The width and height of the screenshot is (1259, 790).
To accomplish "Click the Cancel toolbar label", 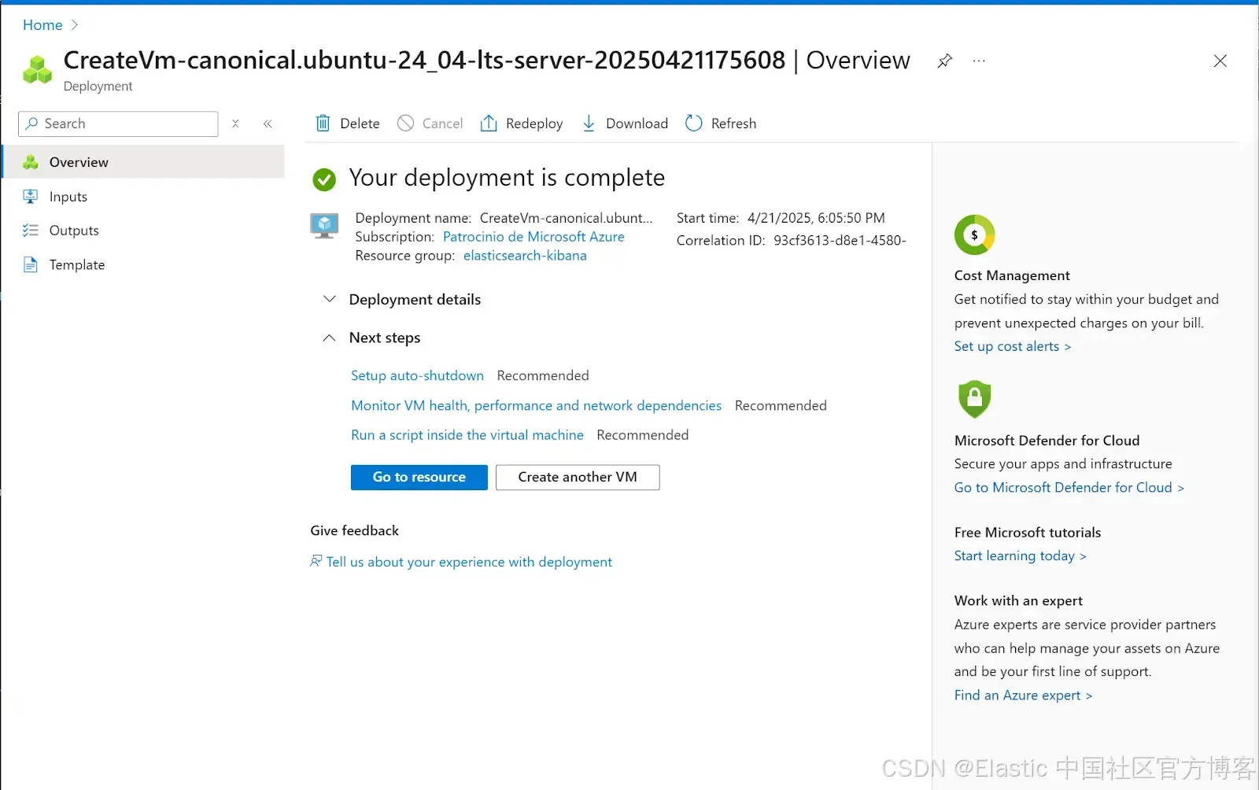I will pos(442,124).
